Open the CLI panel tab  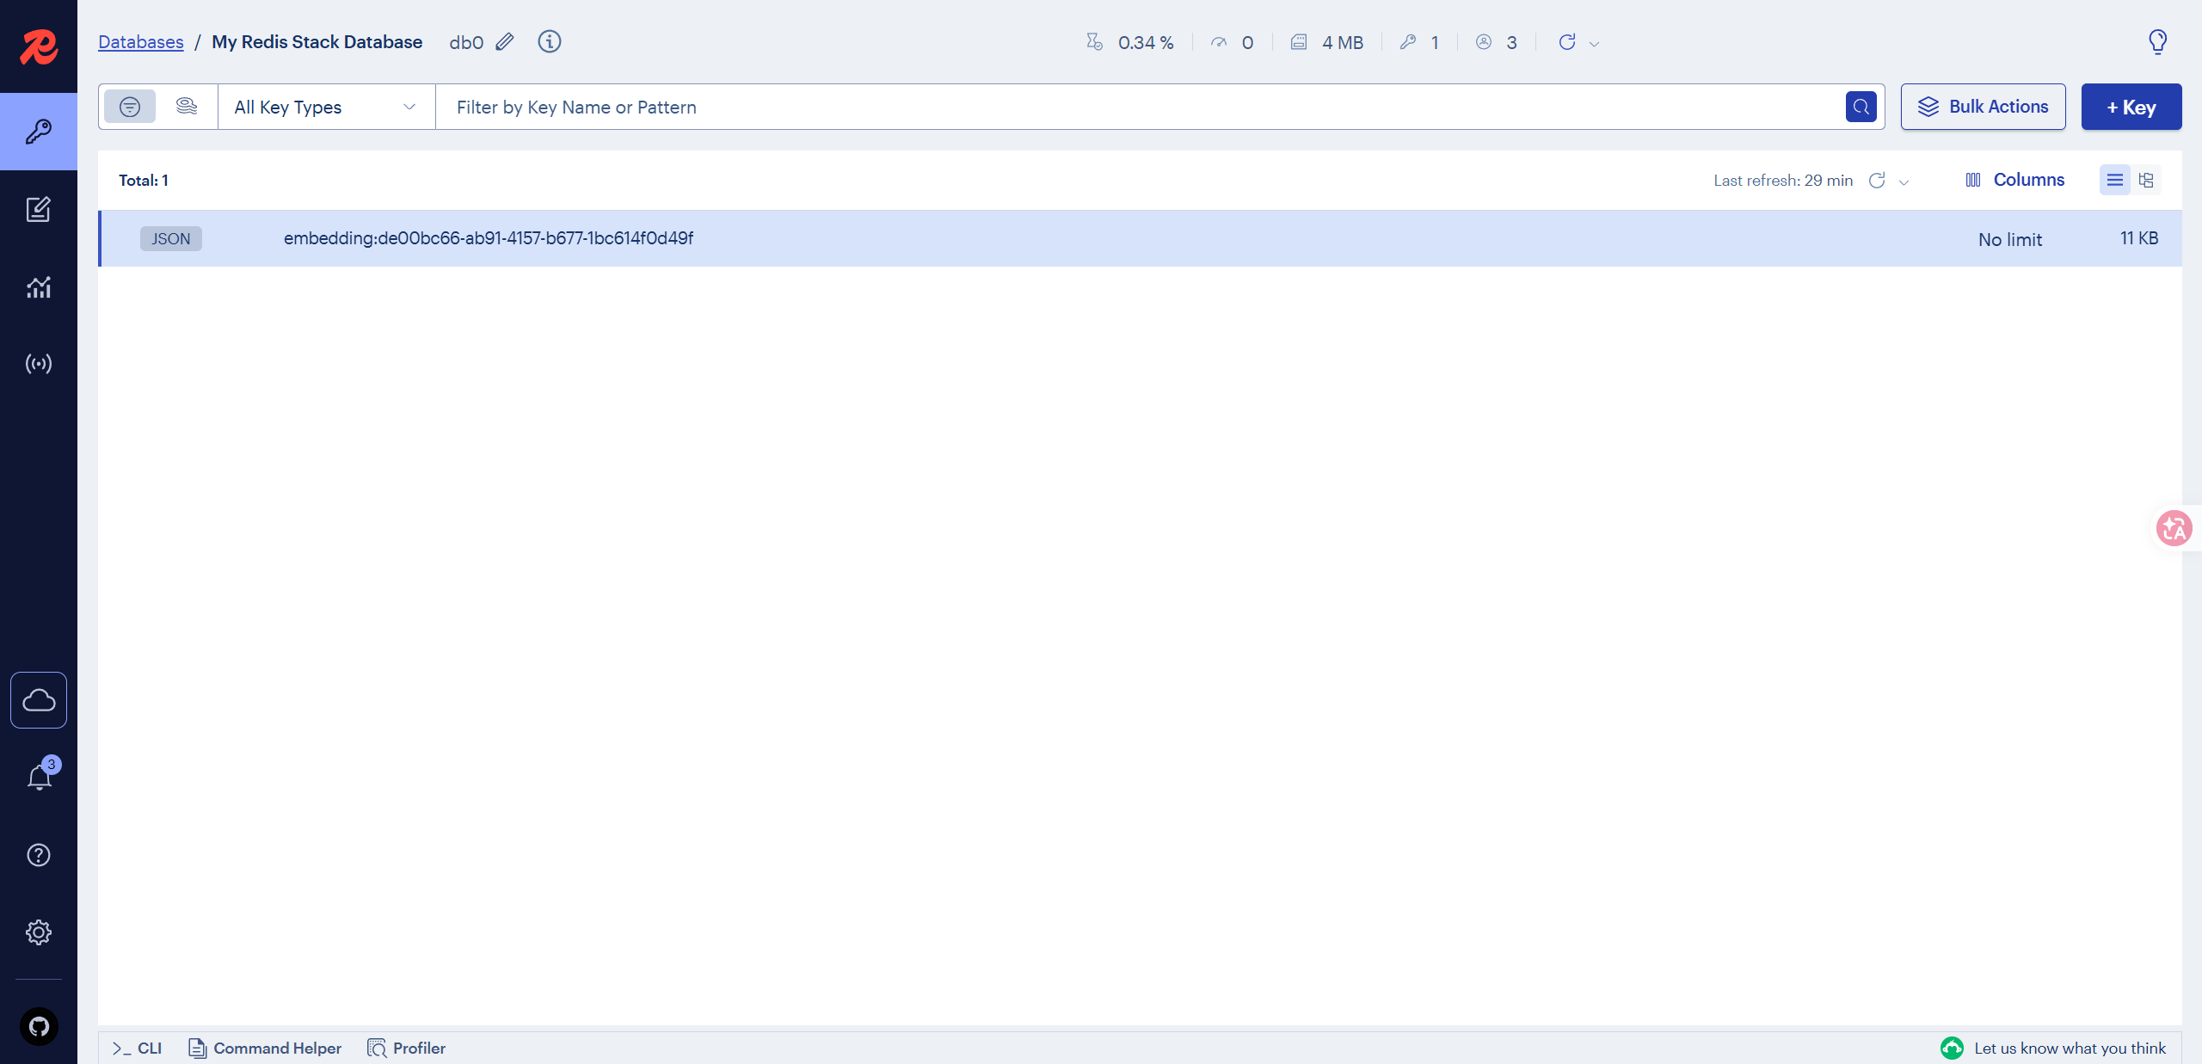coord(138,1048)
